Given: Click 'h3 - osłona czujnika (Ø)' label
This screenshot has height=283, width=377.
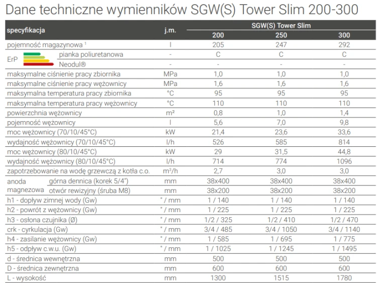Looking at the screenshot, I should (42, 220).
